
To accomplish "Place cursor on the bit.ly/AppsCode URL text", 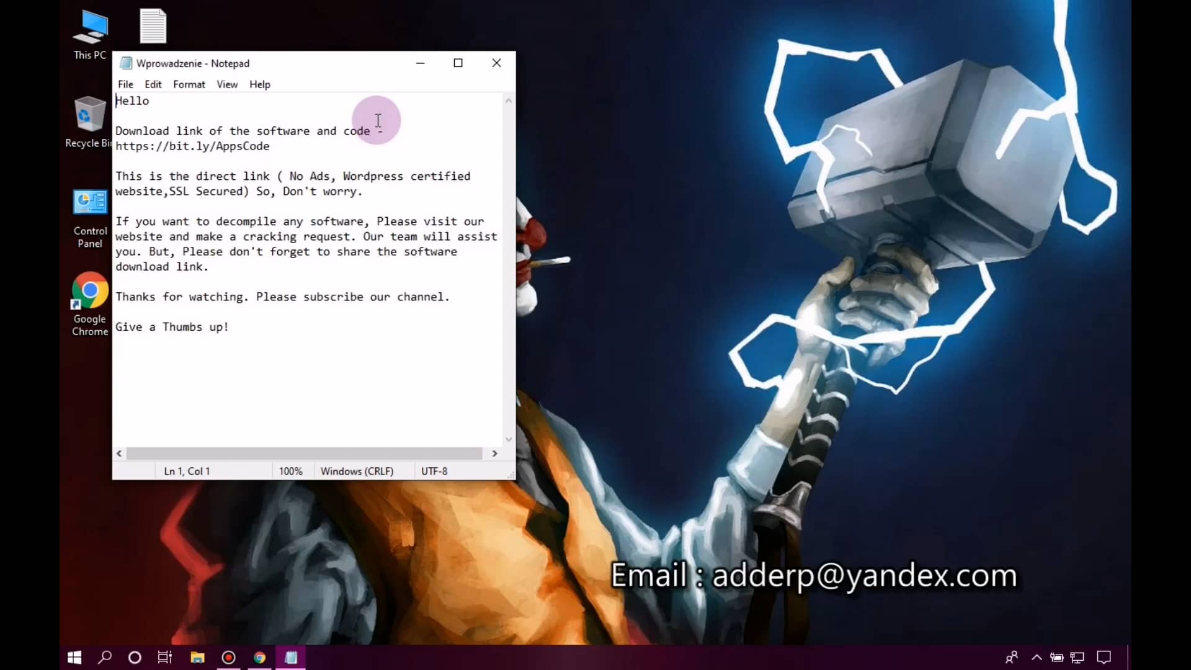I will click(x=192, y=146).
